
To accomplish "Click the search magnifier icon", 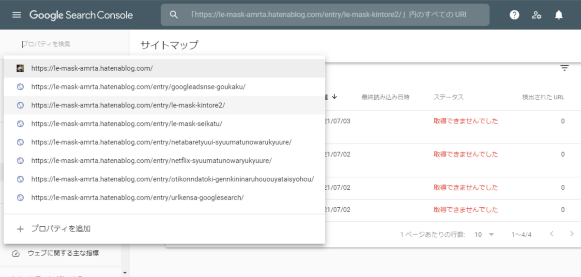I will (x=174, y=15).
